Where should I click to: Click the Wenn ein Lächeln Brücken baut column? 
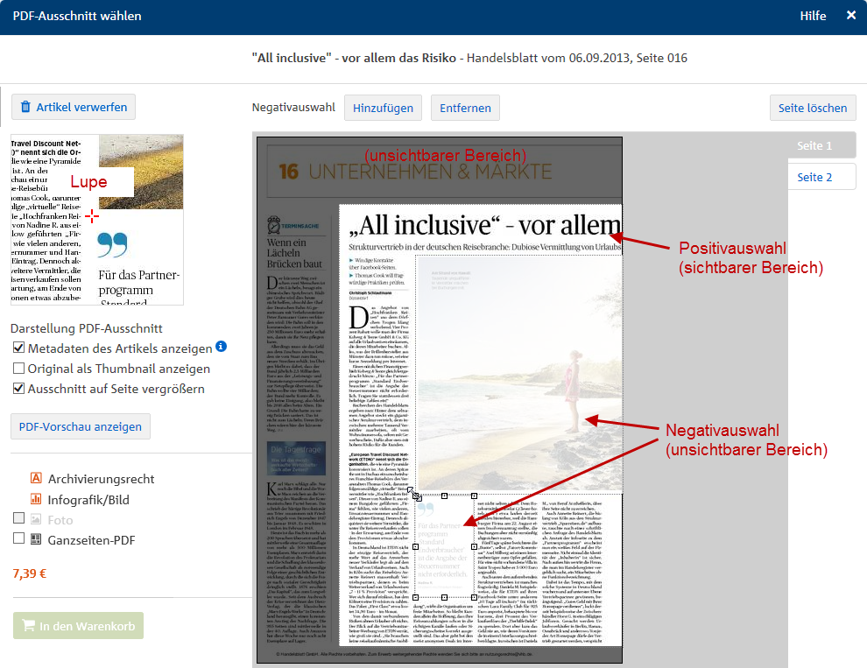(x=295, y=253)
